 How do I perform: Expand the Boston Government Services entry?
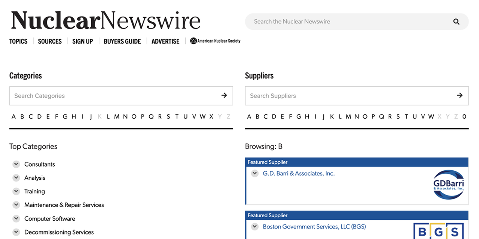coord(255,227)
